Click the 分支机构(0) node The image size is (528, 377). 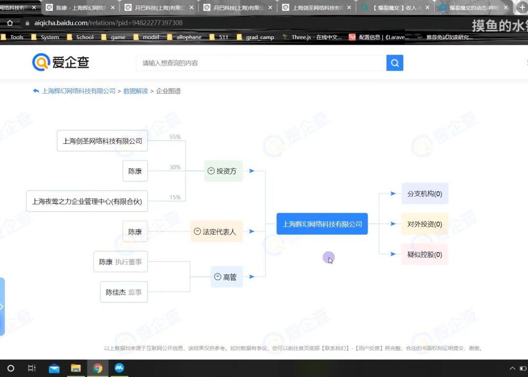[425, 194]
